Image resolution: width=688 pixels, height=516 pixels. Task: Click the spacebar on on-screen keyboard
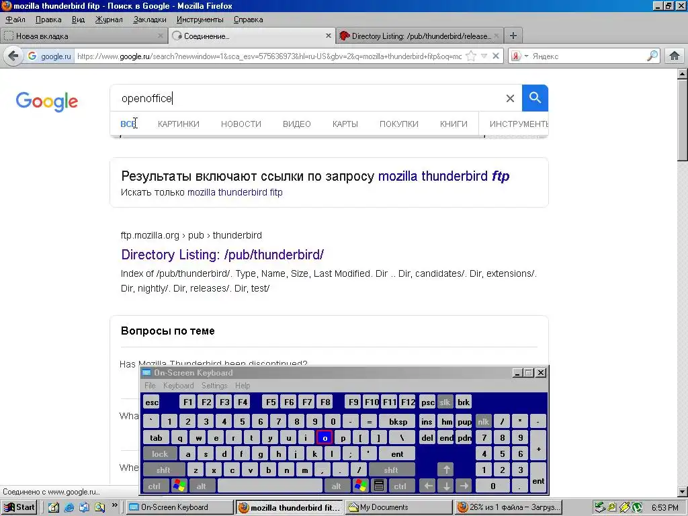click(270, 486)
